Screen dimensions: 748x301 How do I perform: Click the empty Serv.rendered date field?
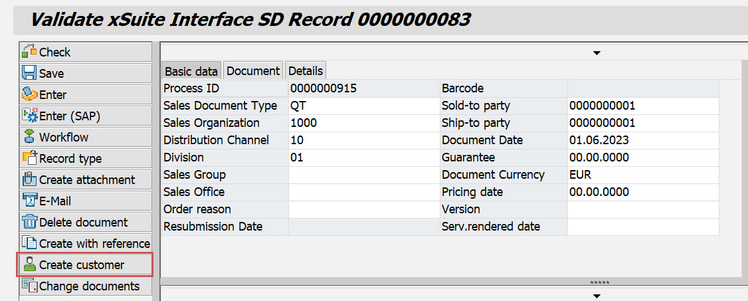pos(643,226)
